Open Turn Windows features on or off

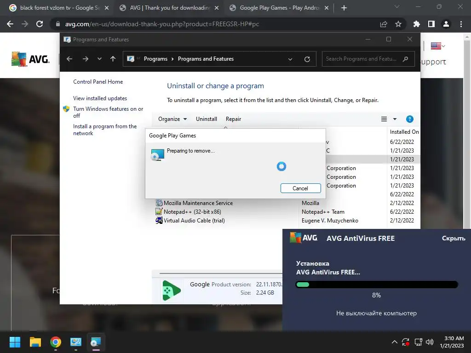[x=108, y=112]
